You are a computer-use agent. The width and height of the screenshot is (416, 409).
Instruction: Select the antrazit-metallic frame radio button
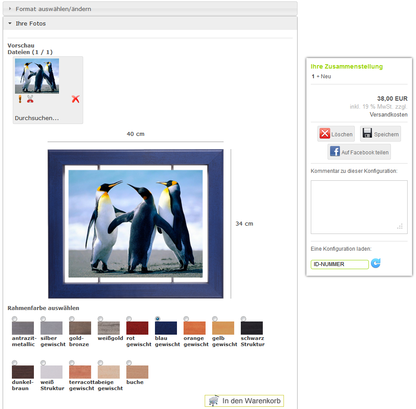[x=15, y=318]
